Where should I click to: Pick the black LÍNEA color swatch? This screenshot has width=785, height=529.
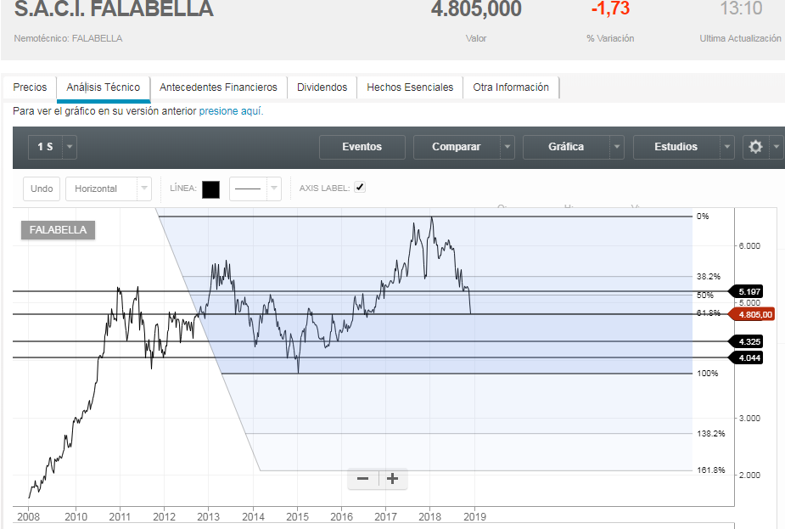[210, 189]
